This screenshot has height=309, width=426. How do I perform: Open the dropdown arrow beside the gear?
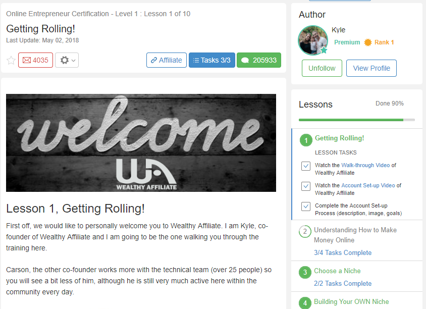pyautogui.click(x=73, y=60)
